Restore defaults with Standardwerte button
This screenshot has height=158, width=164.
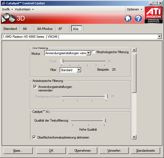click(145, 151)
